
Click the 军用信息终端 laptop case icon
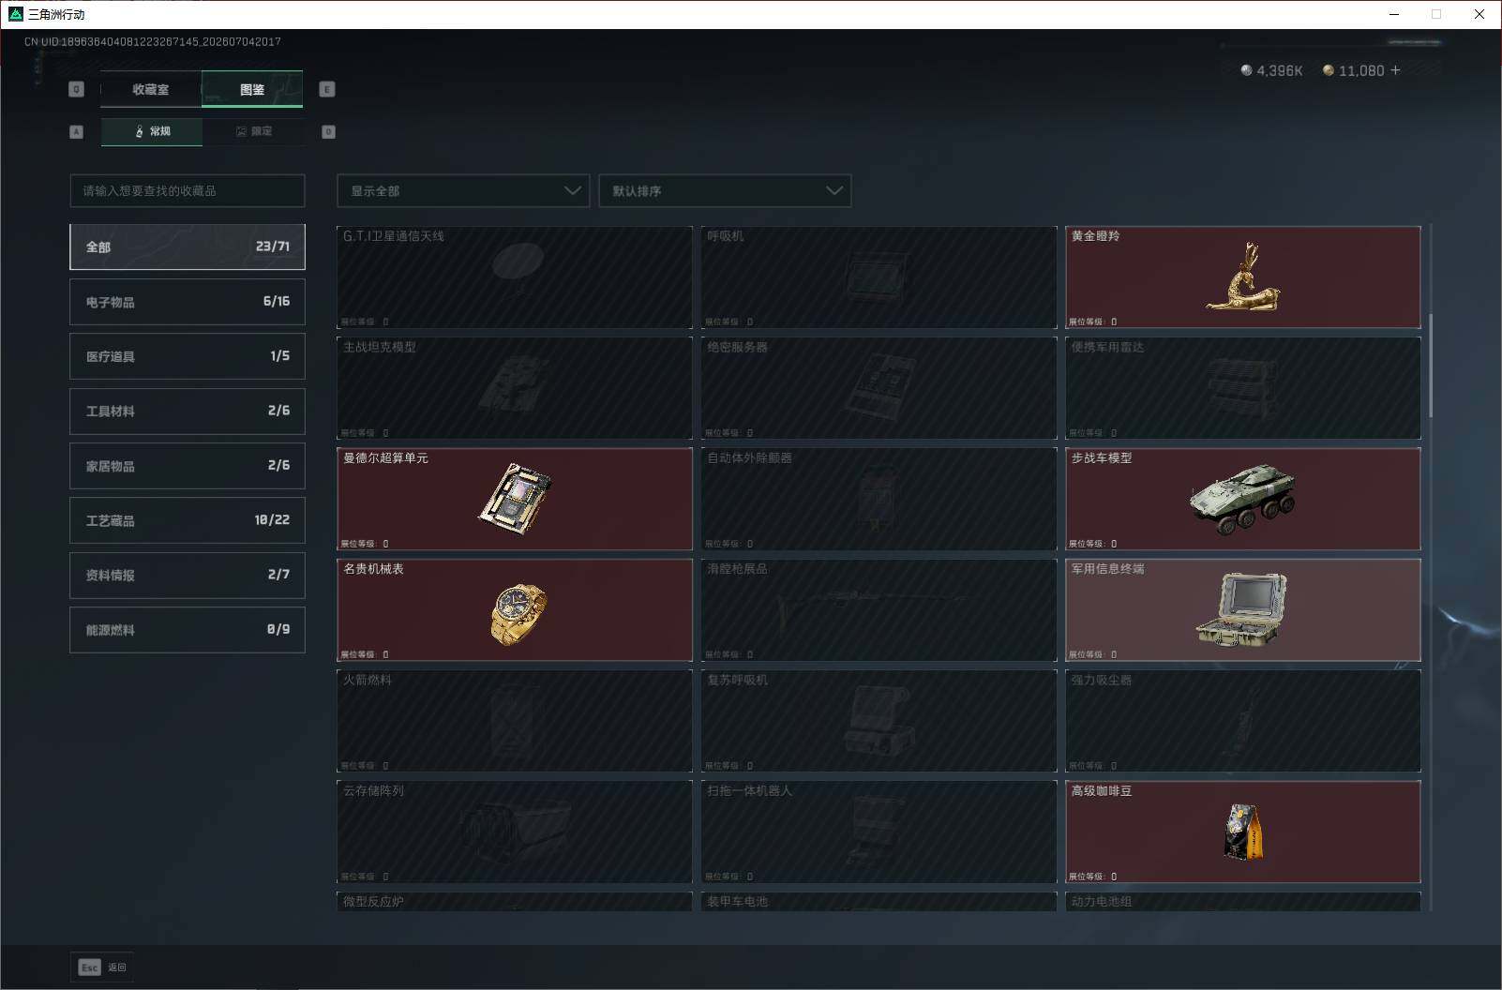click(x=1241, y=609)
